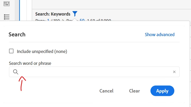Viewport: 191px width, 107px height.
Task: Click the Search: Keywords heading
Action: [53, 14]
